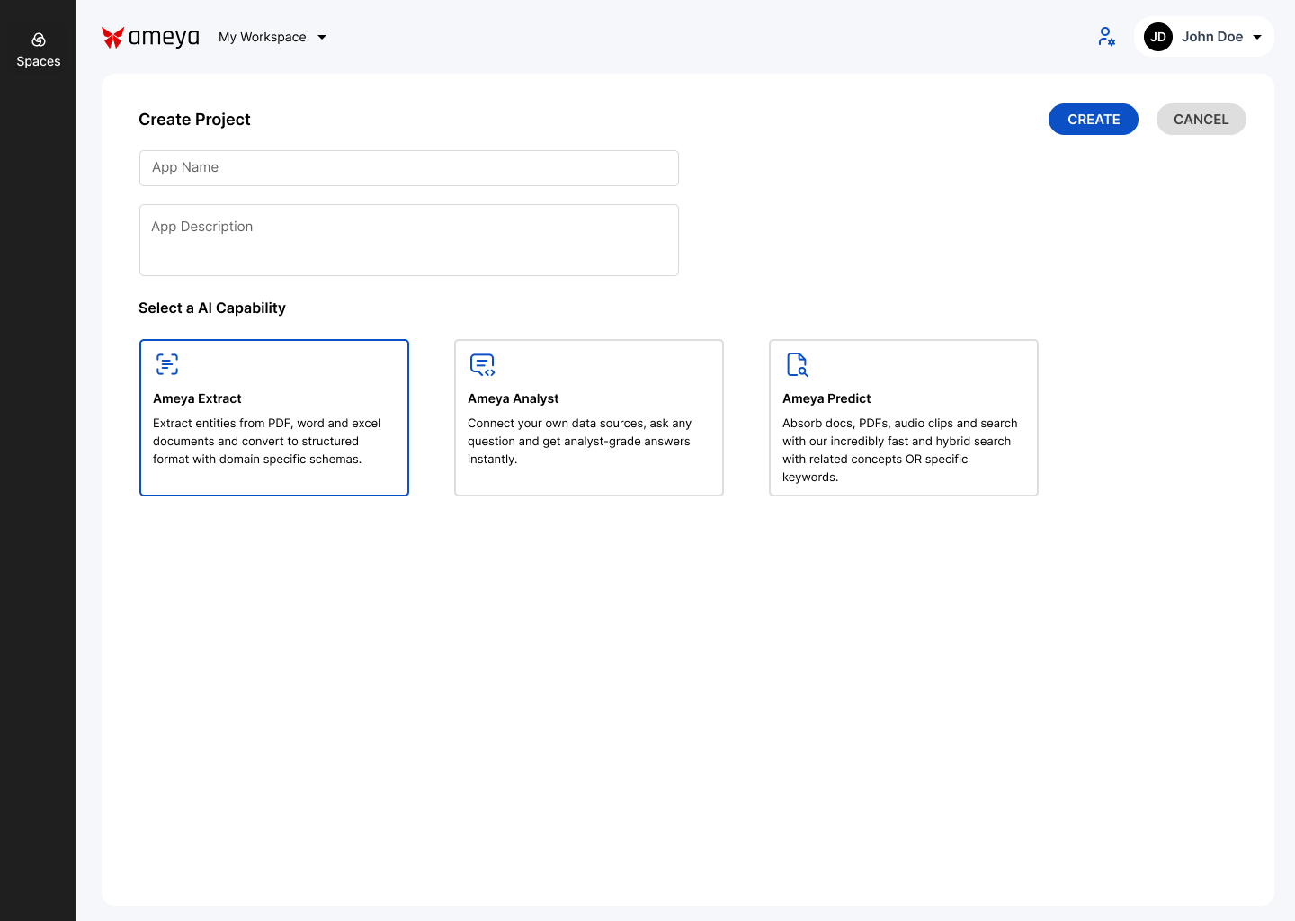
Task: Select the Ameya Extract capability card
Action: (x=274, y=417)
